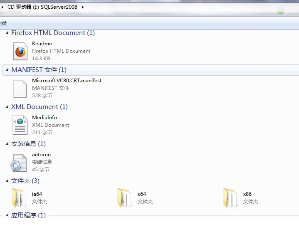The width and height of the screenshot is (299, 227).
Task: Select the Microsoft.VC80.CRT.manifest blank file icon
Action: tap(20, 89)
